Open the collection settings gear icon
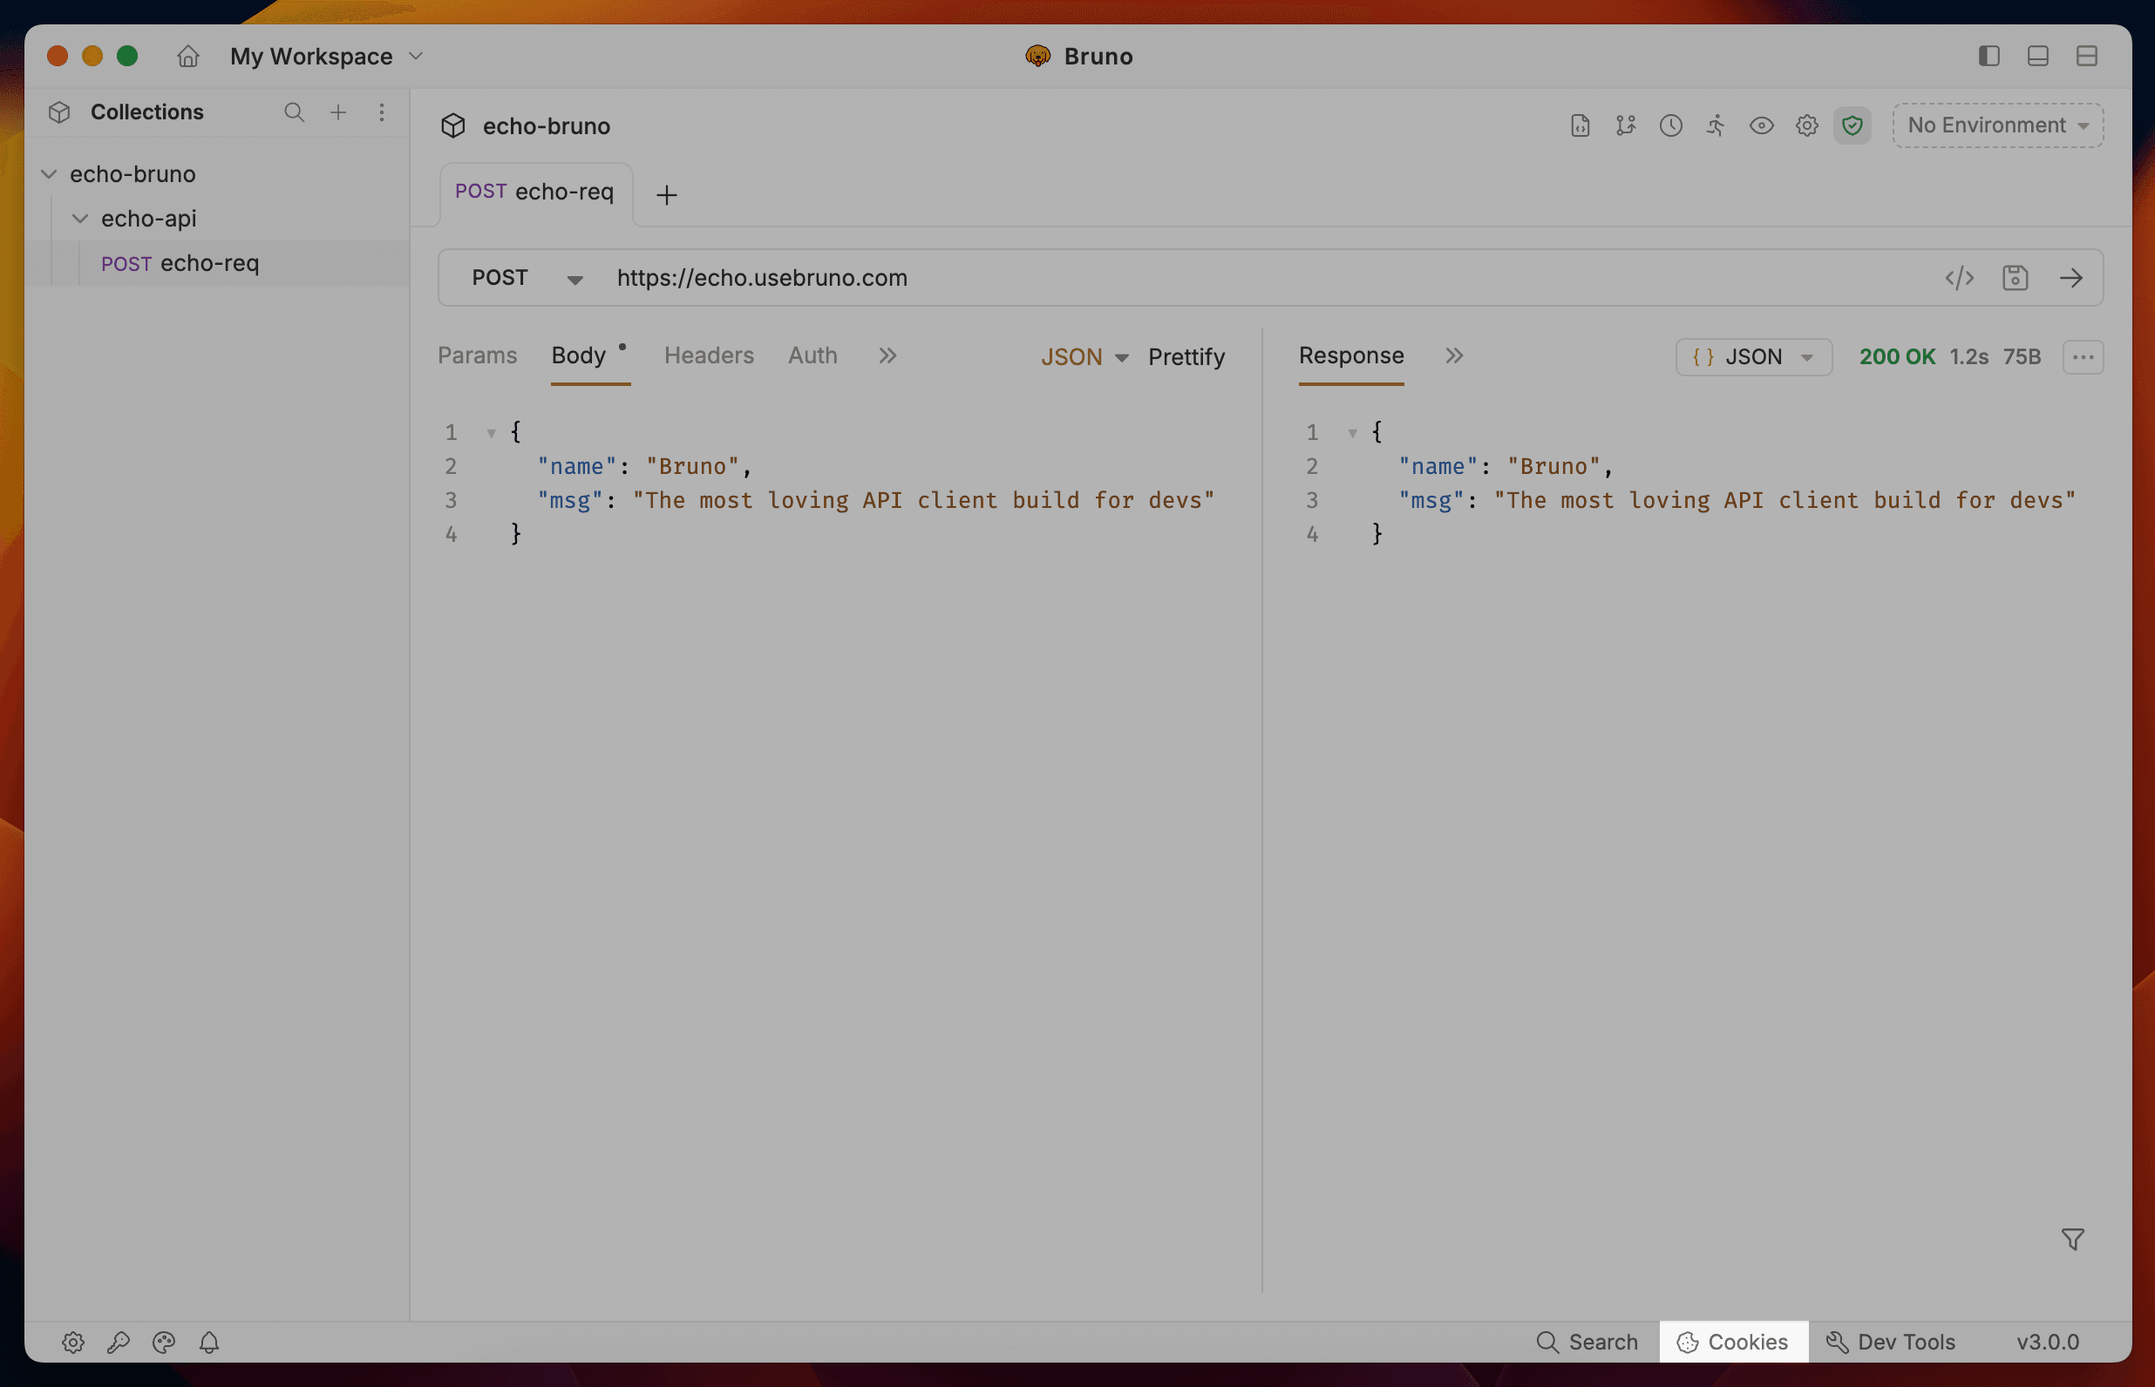The width and height of the screenshot is (2155, 1387). [1806, 125]
